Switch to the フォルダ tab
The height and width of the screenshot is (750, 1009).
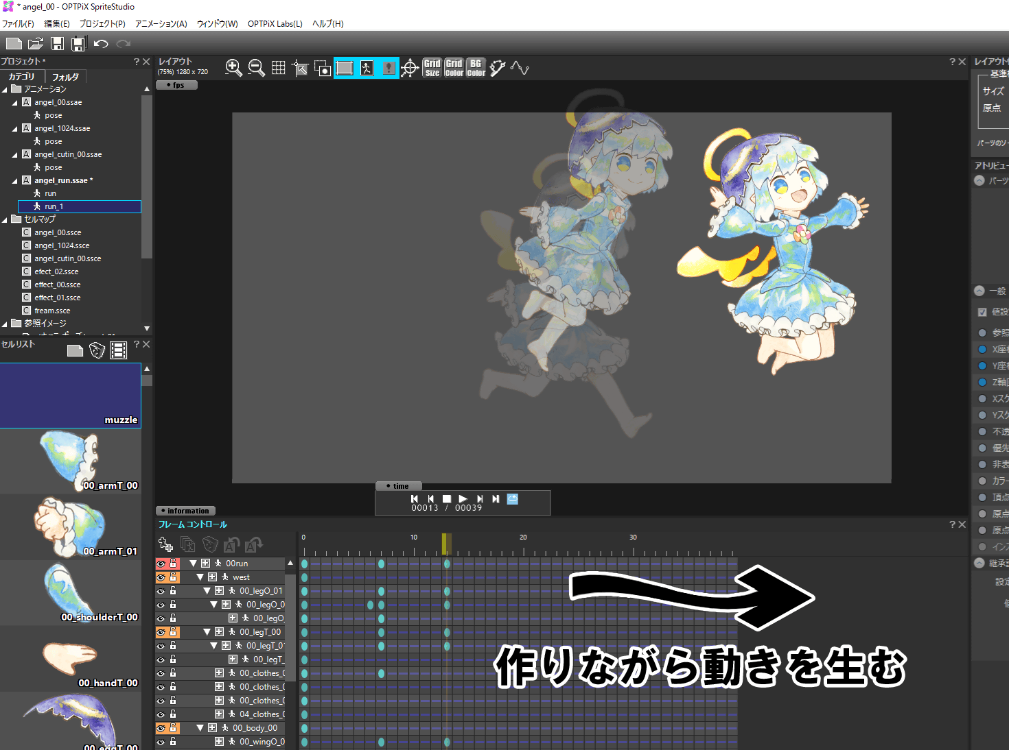click(x=65, y=77)
